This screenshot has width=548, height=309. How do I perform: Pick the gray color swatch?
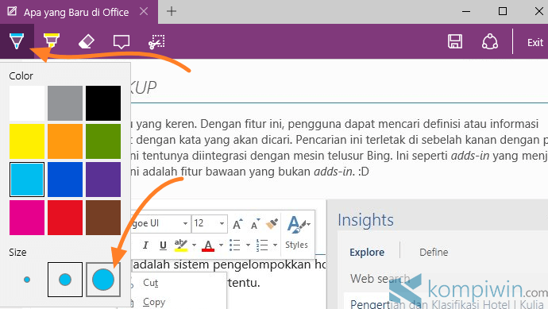click(x=65, y=103)
